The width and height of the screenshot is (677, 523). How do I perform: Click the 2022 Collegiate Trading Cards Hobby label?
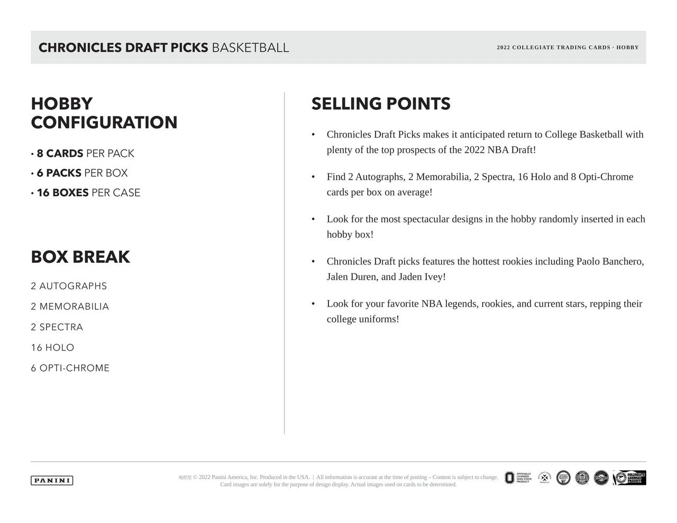(568, 48)
